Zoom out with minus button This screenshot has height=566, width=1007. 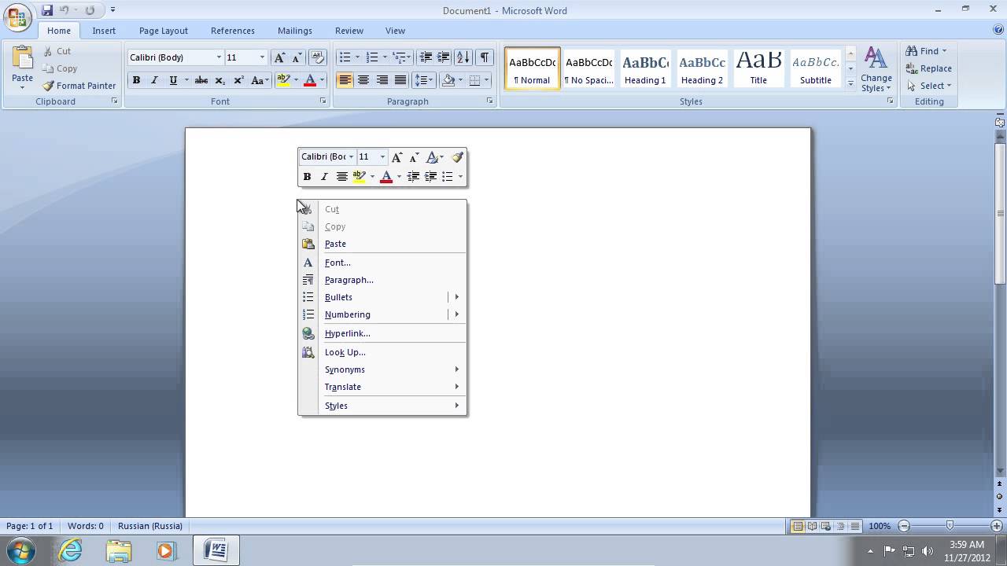(904, 526)
